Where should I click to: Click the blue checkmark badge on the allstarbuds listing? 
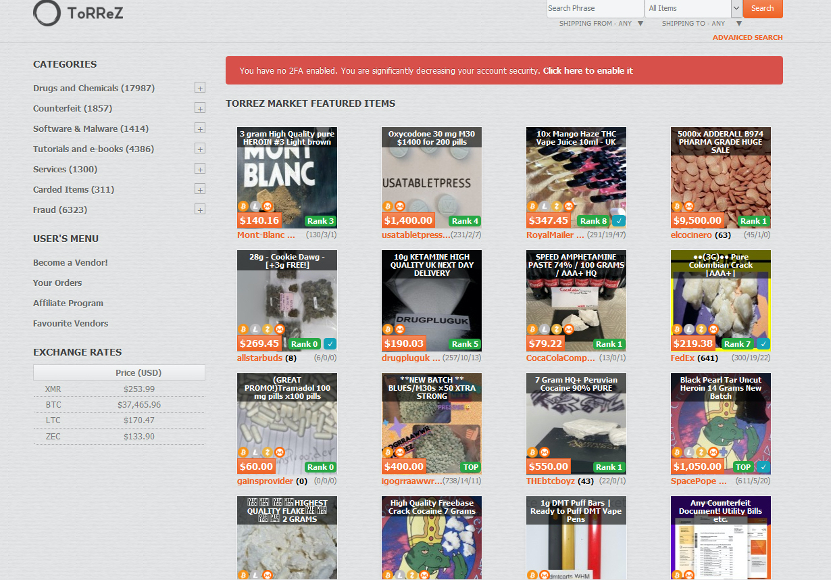[330, 343]
